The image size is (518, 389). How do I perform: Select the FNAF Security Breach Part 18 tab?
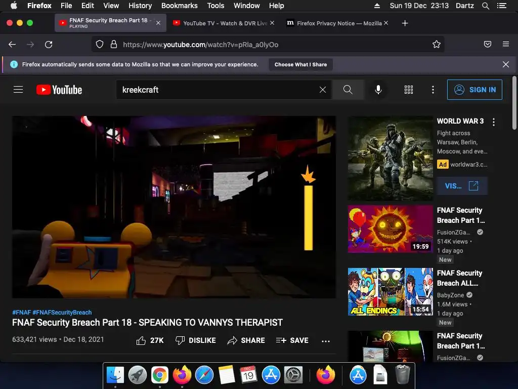click(110, 23)
